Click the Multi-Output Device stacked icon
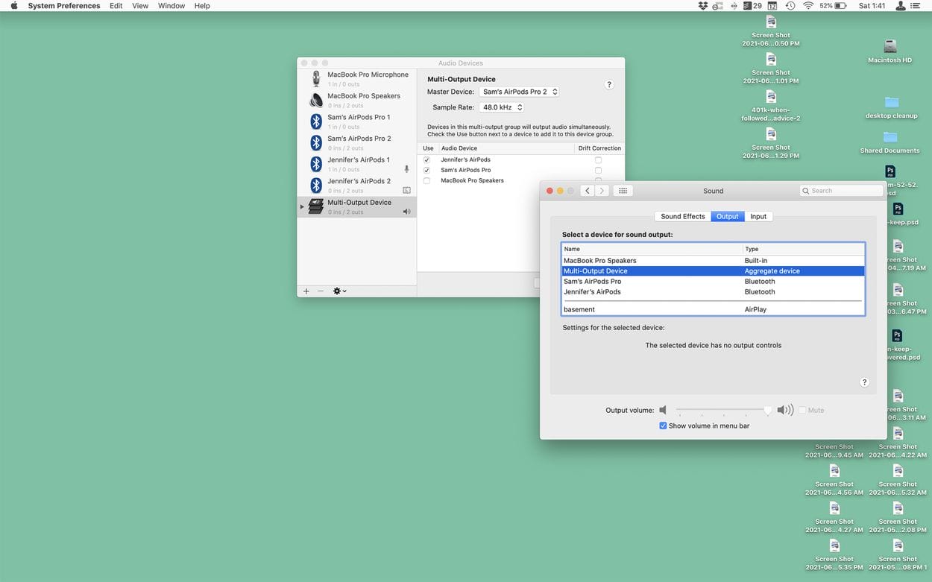This screenshot has width=932, height=582. (x=316, y=206)
